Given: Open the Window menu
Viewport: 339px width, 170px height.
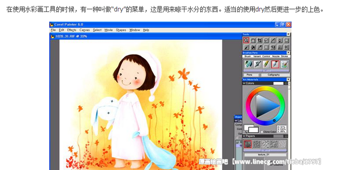Looking at the screenshot, I should (x=135, y=30).
